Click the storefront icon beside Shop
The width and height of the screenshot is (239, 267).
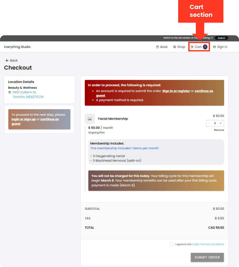175,47
